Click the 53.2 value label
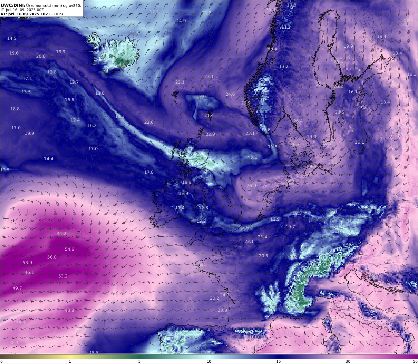This screenshot has width=418, height=364. pyautogui.click(x=63, y=276)
